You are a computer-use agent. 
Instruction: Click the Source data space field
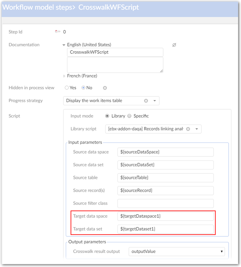point(165,152)
